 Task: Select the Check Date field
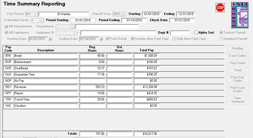coord(182,20)
